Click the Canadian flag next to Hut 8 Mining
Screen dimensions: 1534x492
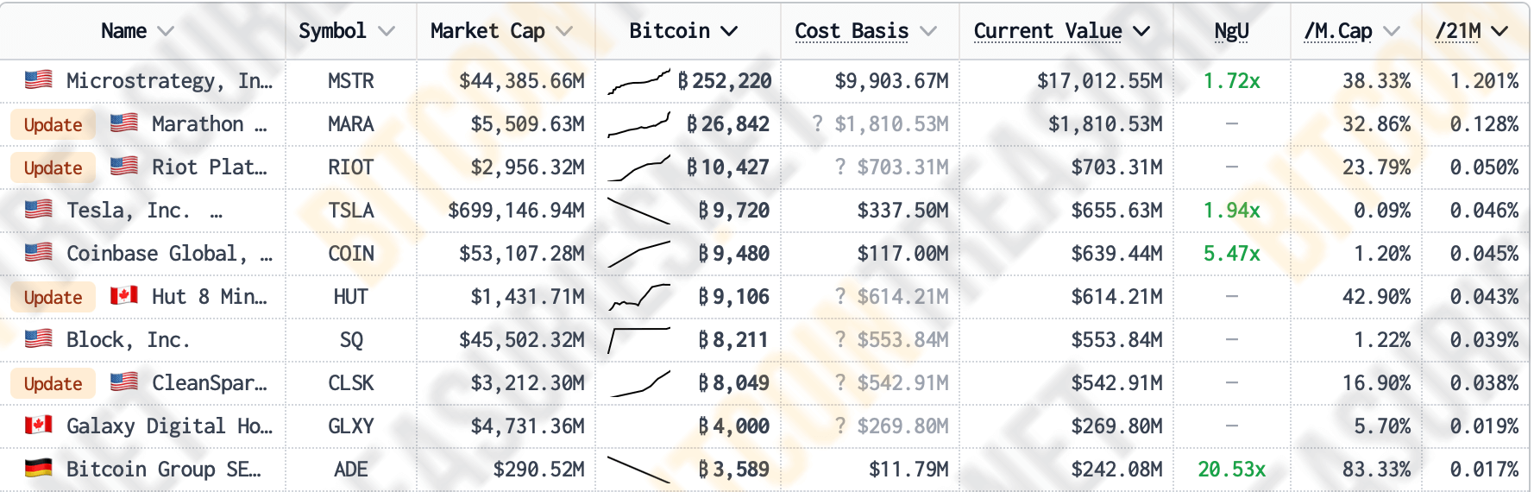124,296
